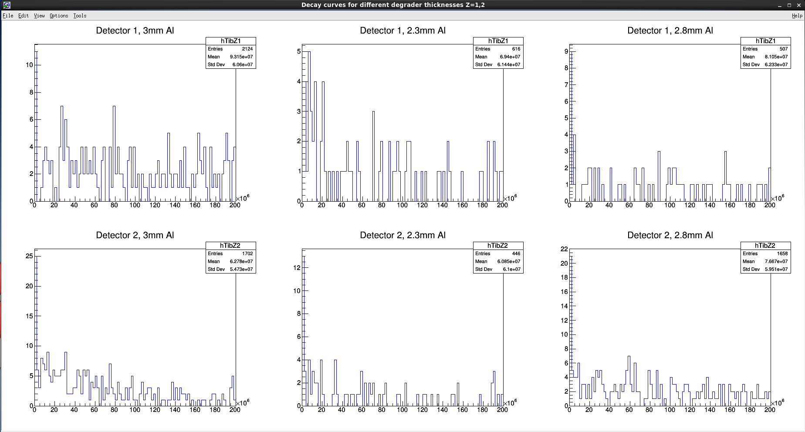The image size is (805, 432).
Task: Open the Edit menu
Action: point(24,16)
